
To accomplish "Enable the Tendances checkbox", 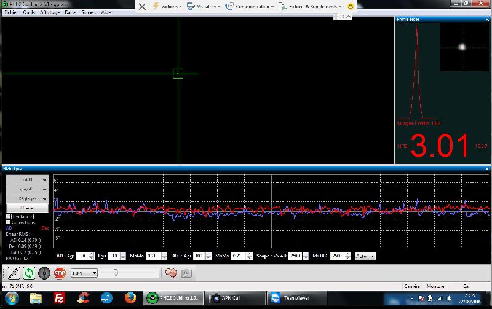I will pos(8,217).
